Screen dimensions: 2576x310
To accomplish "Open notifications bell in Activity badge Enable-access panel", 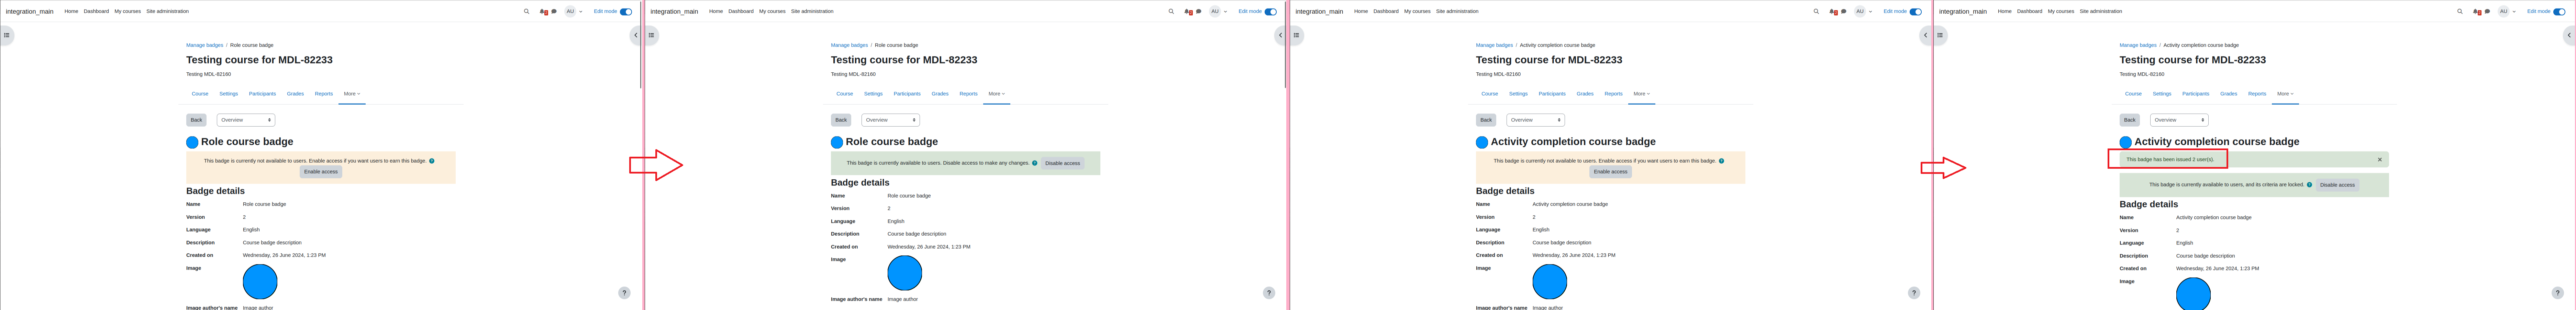I will point(1833,12).
